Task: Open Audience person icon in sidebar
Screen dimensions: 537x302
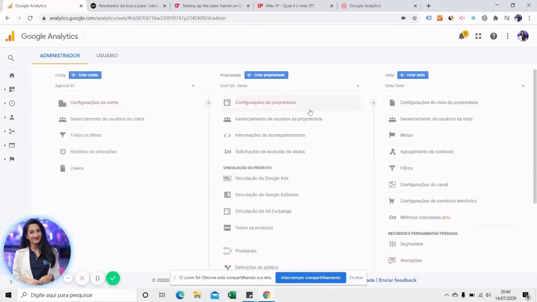Action: tap(12, 117)
